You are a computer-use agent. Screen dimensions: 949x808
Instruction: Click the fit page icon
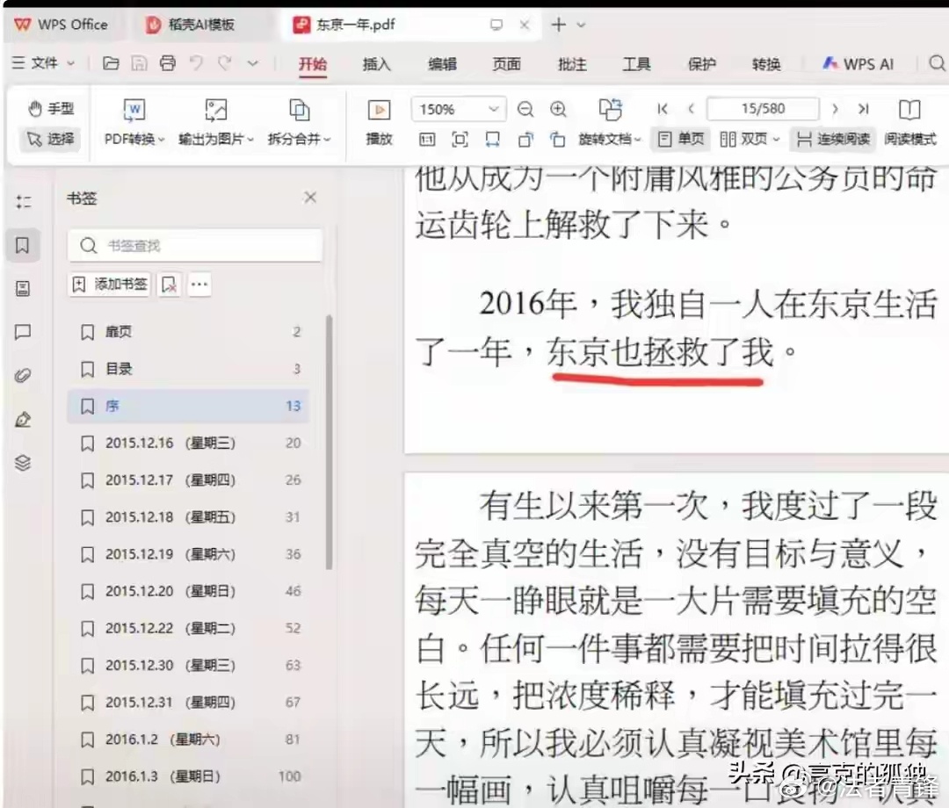(x=460, y=140)
